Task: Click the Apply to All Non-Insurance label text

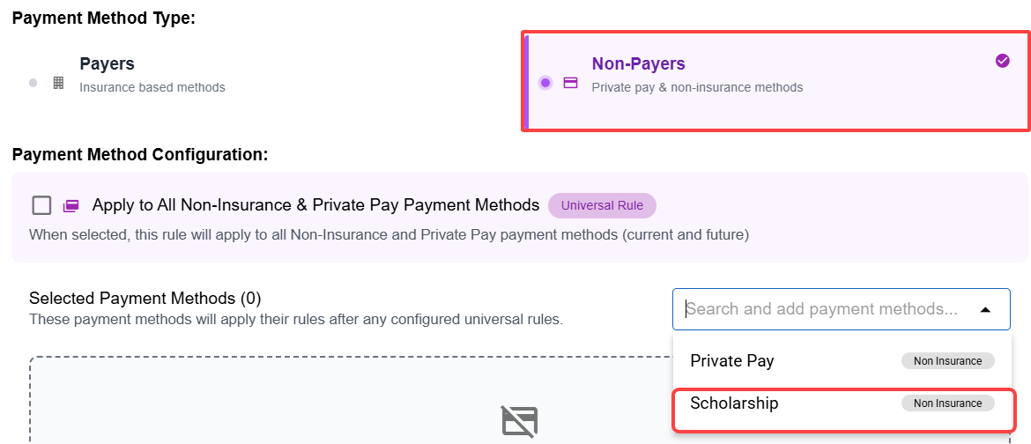Action: tap(315, 205)
